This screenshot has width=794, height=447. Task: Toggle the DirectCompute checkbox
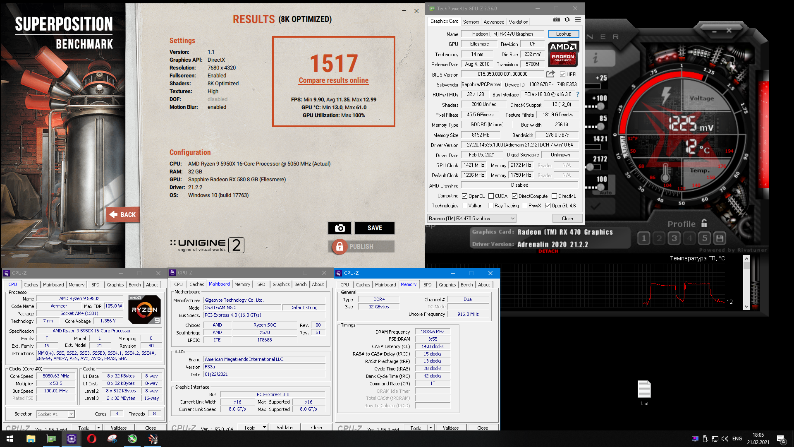coord(515,196)
